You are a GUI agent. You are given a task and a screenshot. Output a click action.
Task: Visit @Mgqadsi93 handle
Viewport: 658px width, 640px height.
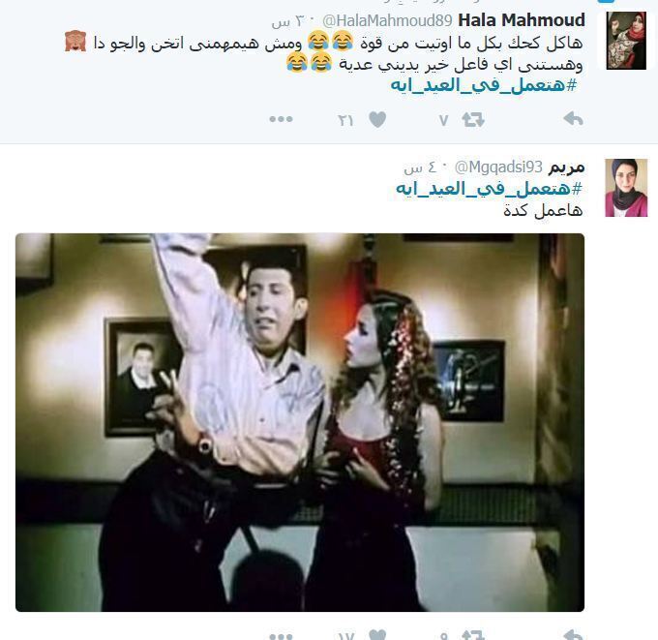click(x=498, y=168)
